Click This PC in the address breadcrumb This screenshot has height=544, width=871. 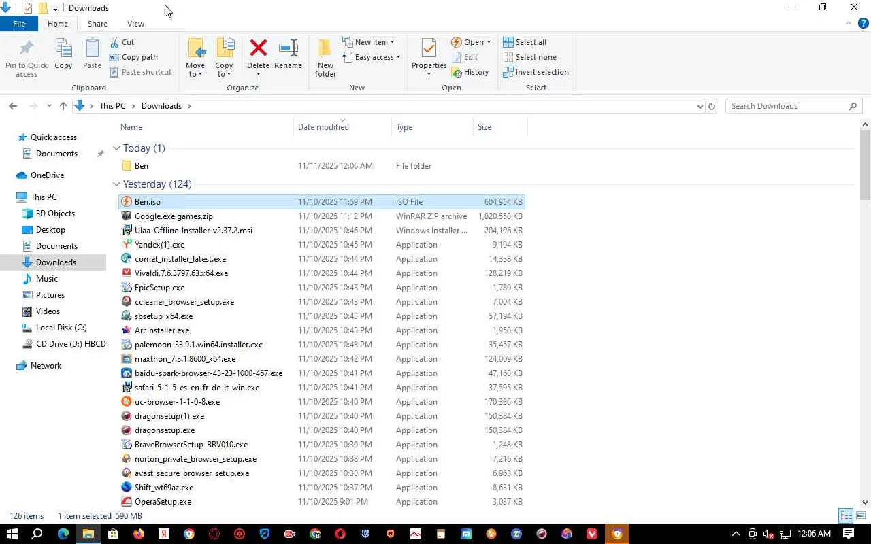112,106
